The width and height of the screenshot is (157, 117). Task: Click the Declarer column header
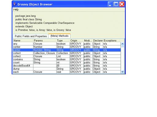coord(98,41)
